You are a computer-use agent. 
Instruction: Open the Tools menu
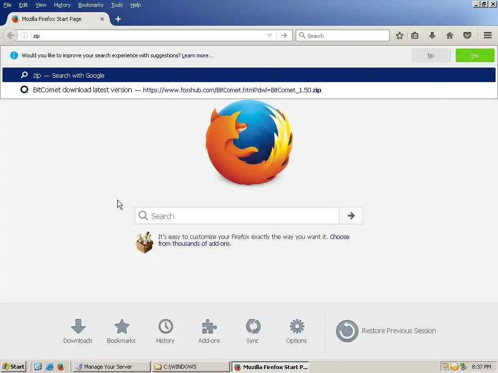click(x=117, y=5)
